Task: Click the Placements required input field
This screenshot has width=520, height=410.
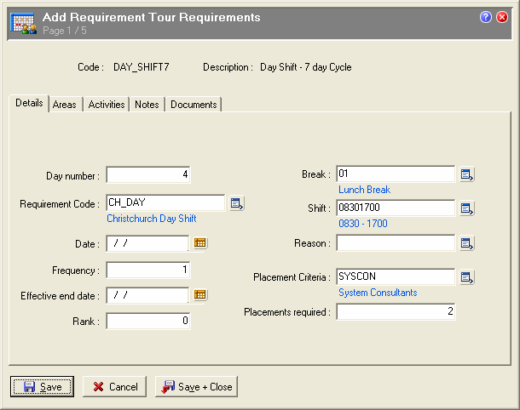Action: [396, 311]
